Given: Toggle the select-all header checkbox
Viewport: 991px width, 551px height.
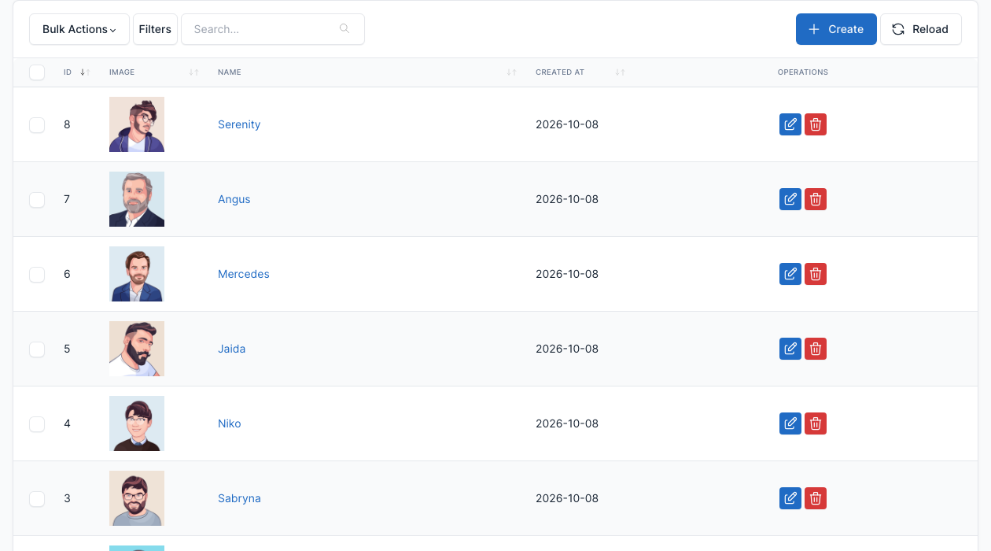Looking at the screenshot, I should (x=37, y=72).
